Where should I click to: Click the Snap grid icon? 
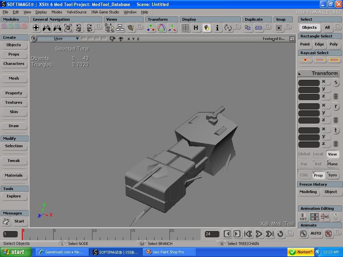coord(279,28)
